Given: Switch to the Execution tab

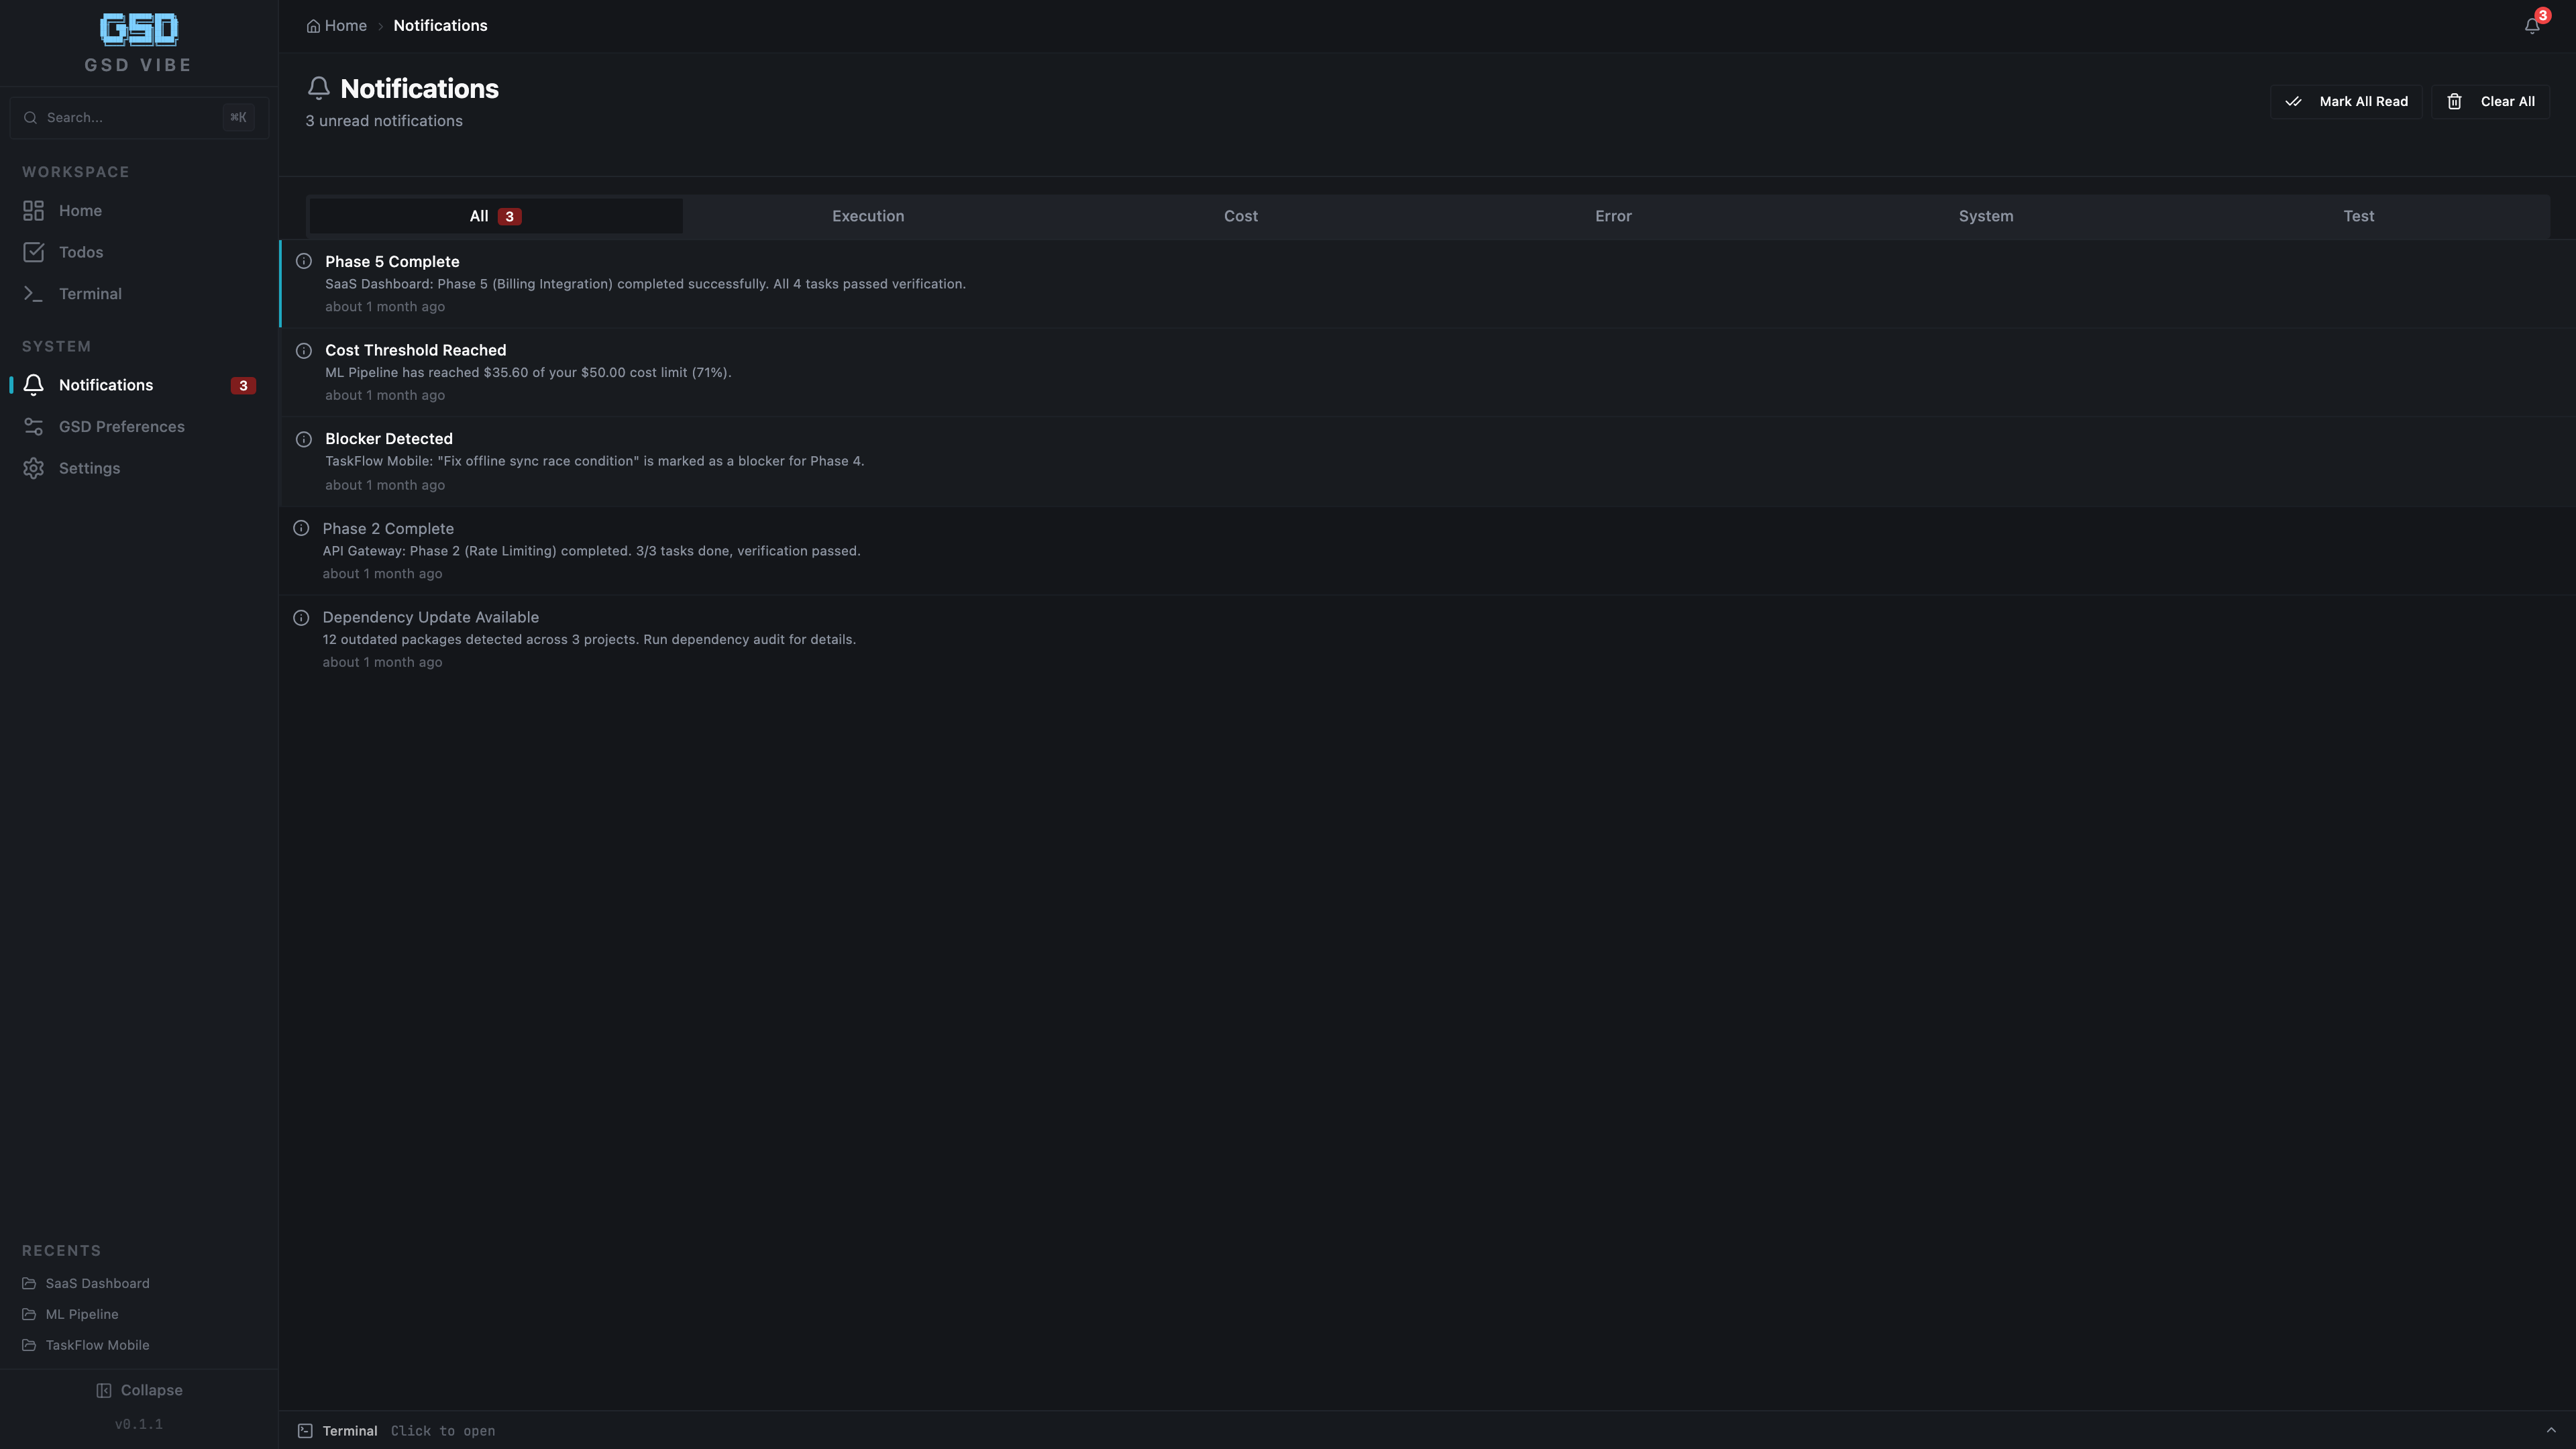Looking at the screenshot, I should [x=867, y=215].
